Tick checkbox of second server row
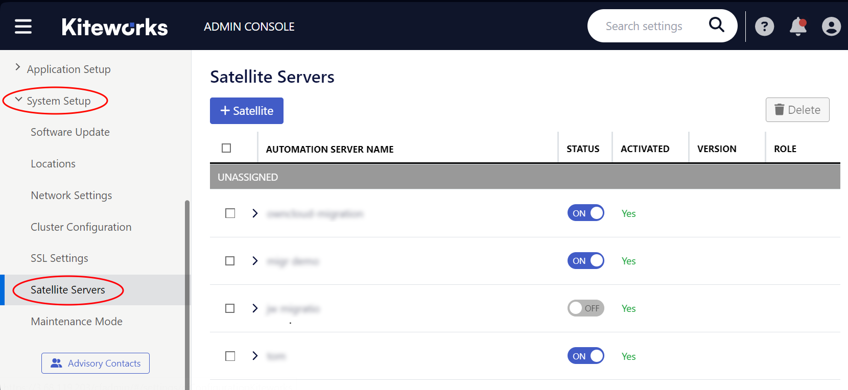This screenshot has width=848, height=390. (230, 261)
